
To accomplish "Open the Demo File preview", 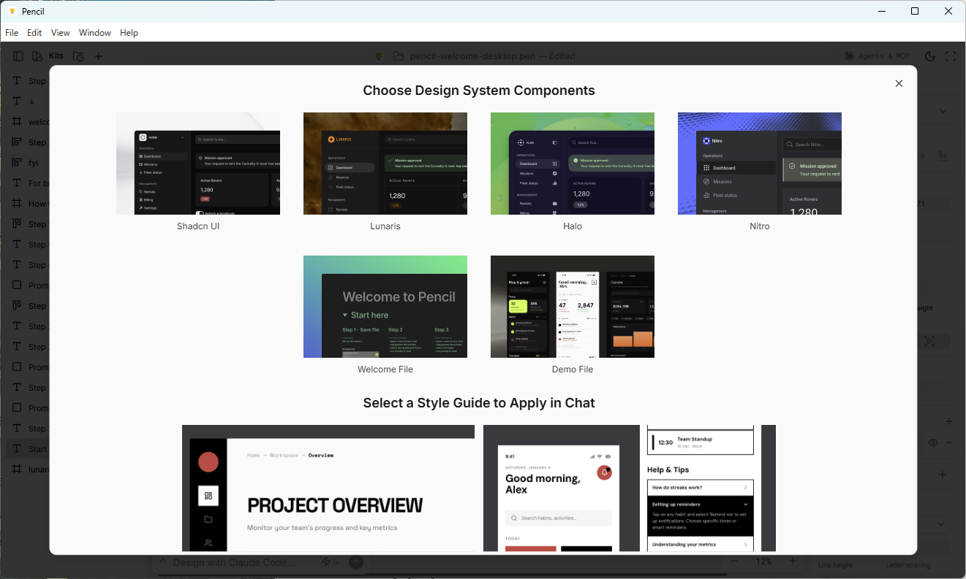I will pyautogui.click(x=573, y=307).
